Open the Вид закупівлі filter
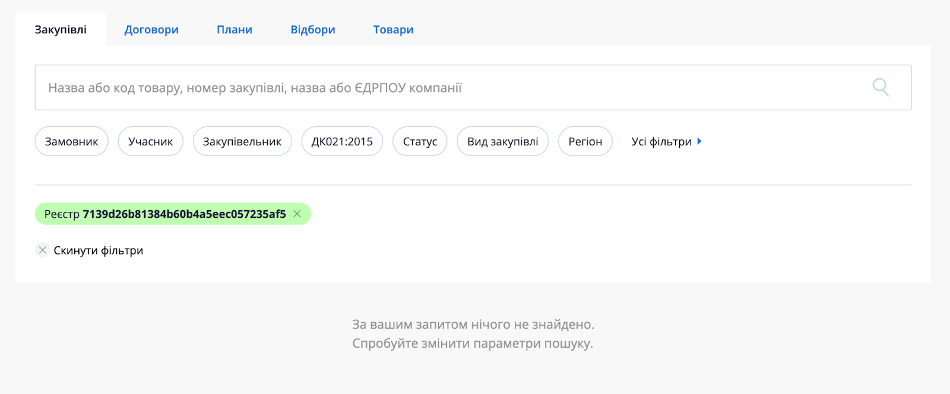 502,142
